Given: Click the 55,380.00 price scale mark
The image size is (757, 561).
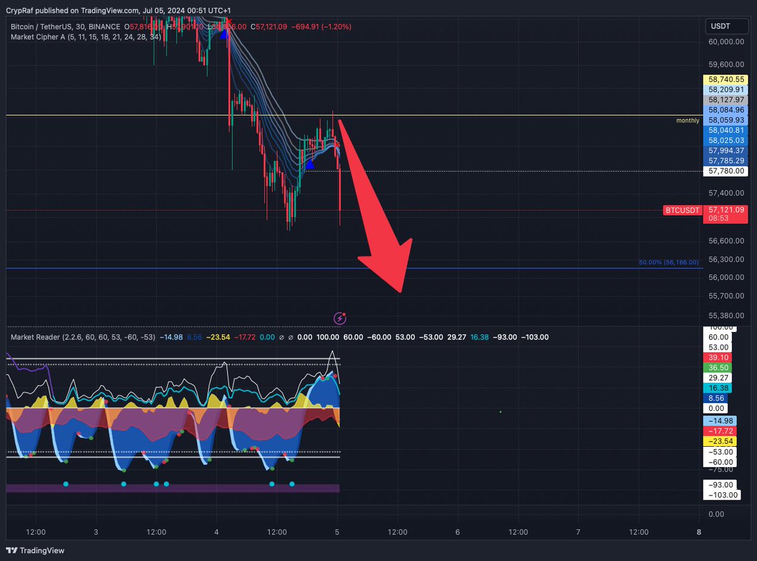Looking at the screenshot, I should click(x=727, y=316).
